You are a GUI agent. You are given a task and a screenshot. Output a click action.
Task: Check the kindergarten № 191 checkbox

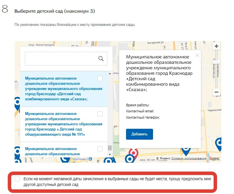[100, 114]
